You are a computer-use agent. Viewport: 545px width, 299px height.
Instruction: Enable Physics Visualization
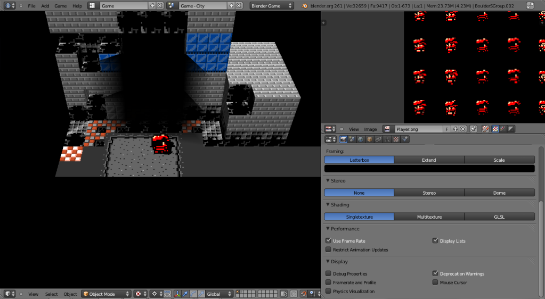click(329, 291)
